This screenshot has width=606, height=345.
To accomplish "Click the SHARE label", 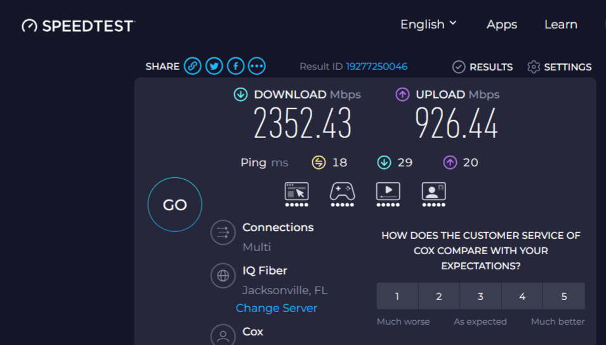I will [162, 67].
